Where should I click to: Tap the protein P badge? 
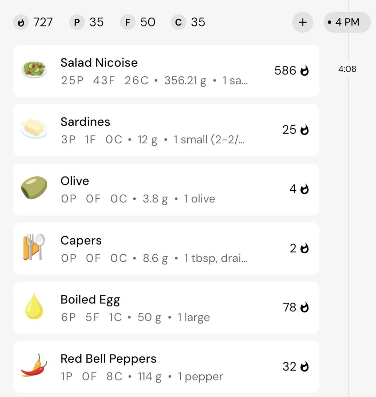(x=77, y=23)
